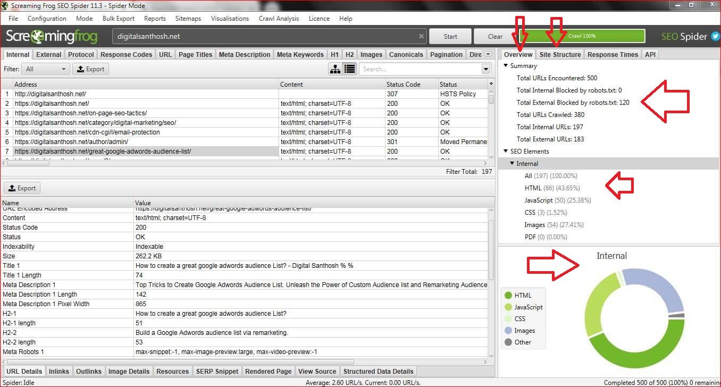This screenshot has height=387, width=721.
Task: Click the Clear button next to Start
Action: pyautogui.click(x=495, y=37)
